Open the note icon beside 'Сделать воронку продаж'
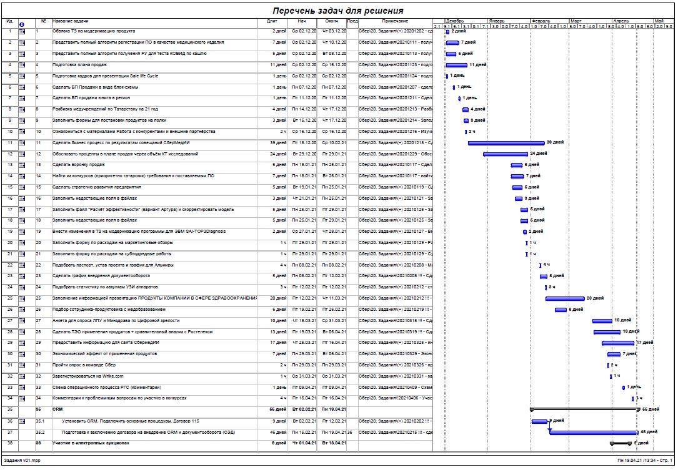Screen dimensions: 678x470 tap(22, 165)
